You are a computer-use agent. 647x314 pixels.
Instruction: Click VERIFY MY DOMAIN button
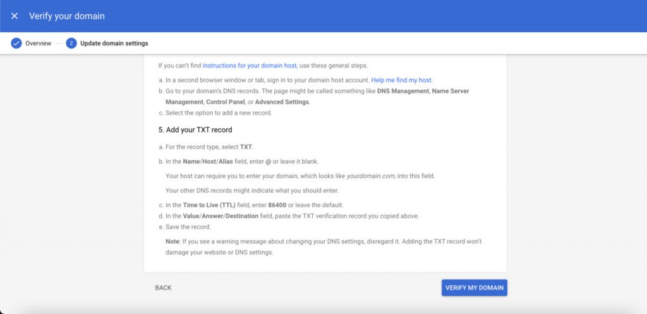pos(475,287)
